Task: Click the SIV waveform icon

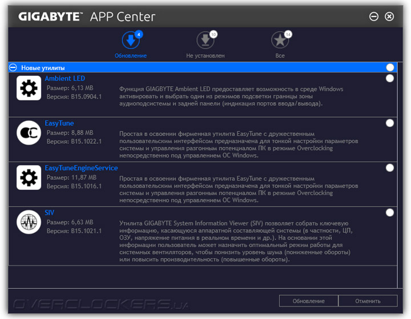Action: click(x=29, y=223)
